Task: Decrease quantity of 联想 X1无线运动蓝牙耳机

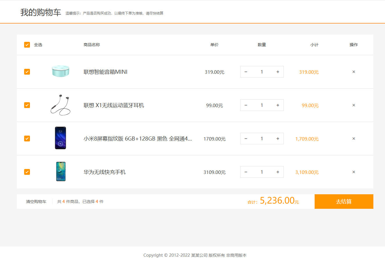Action: 246,105
